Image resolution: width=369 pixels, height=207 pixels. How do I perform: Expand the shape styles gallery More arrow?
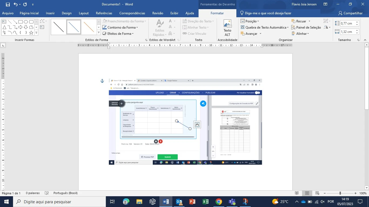[98, 32]
